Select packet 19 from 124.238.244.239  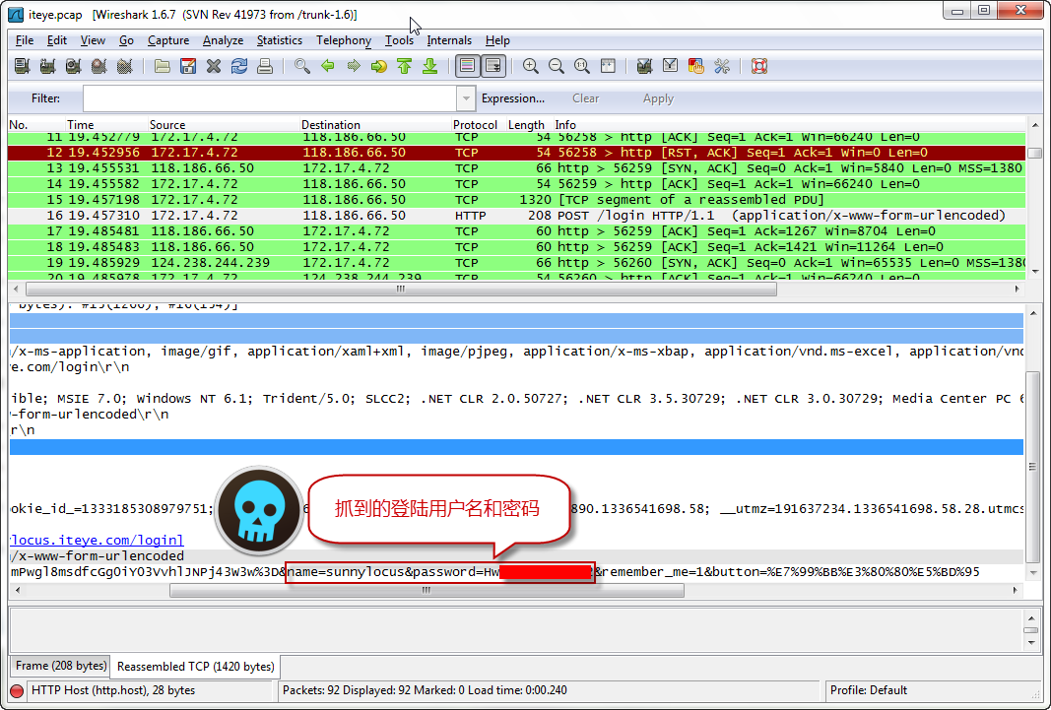(x=516, y=263)
